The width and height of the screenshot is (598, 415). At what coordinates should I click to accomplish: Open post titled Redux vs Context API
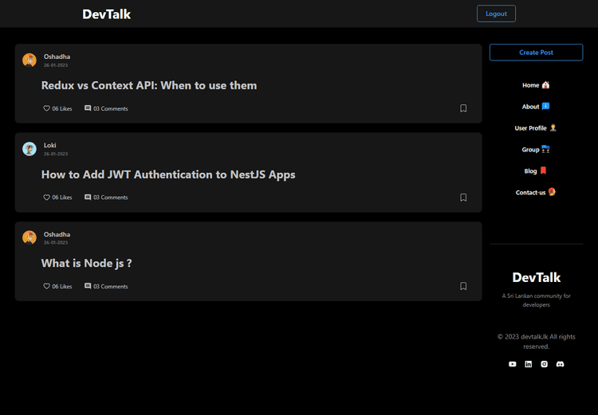[149, 85]
